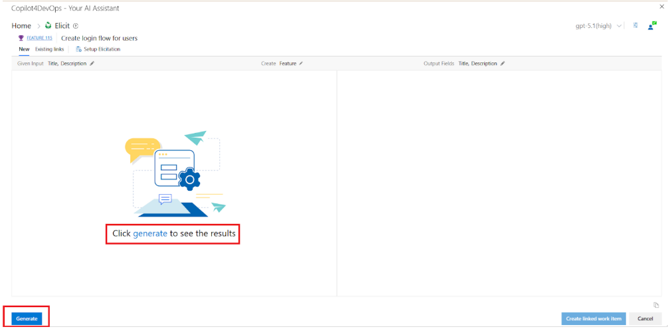Switch to the Existing links tab
The image size is (671, 331).
[50, 49]
